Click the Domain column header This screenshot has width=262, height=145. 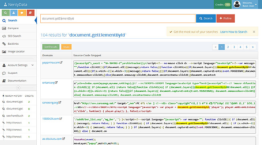48,55
